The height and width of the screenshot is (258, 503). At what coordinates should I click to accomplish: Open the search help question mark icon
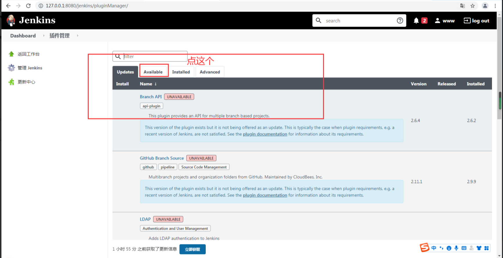400,21
